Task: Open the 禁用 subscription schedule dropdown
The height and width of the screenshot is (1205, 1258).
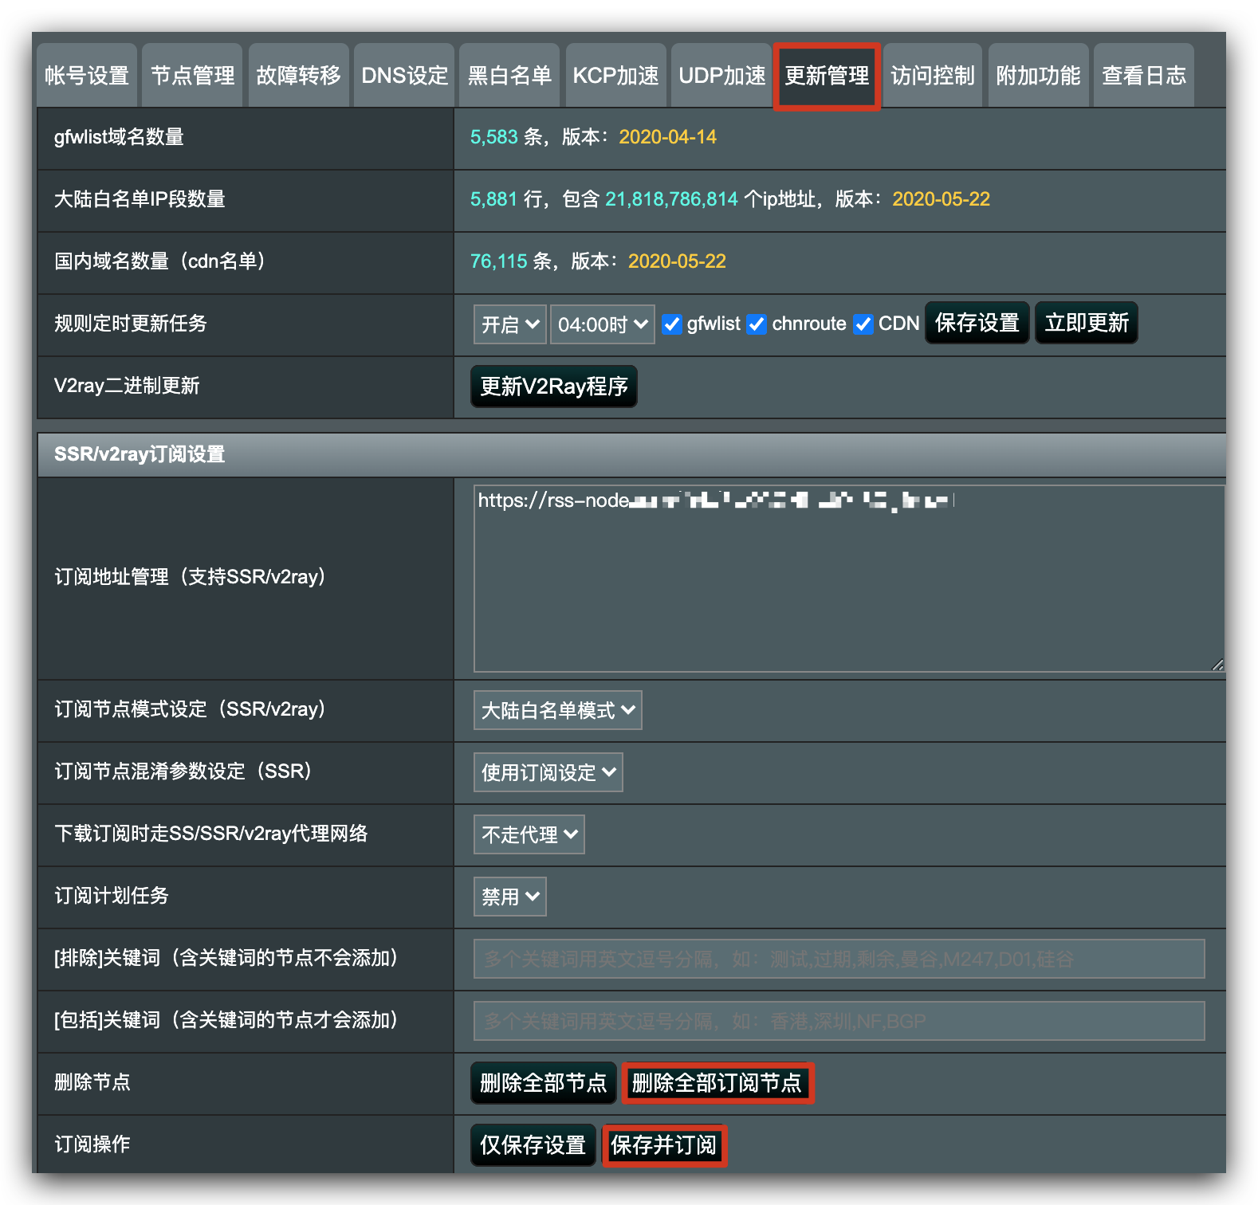Action: pyautogui.click(x=509, y=897)
